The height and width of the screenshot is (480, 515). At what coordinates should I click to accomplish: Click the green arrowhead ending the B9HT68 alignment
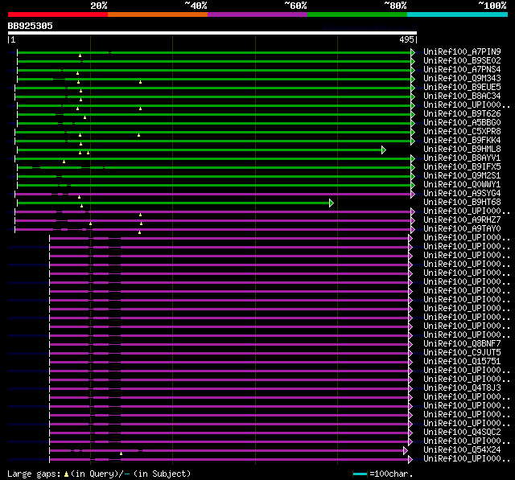(x=332, y=203)
